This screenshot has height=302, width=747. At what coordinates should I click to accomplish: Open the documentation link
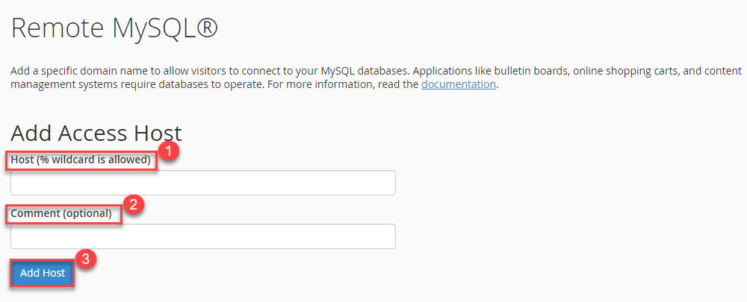click(459, 84)
